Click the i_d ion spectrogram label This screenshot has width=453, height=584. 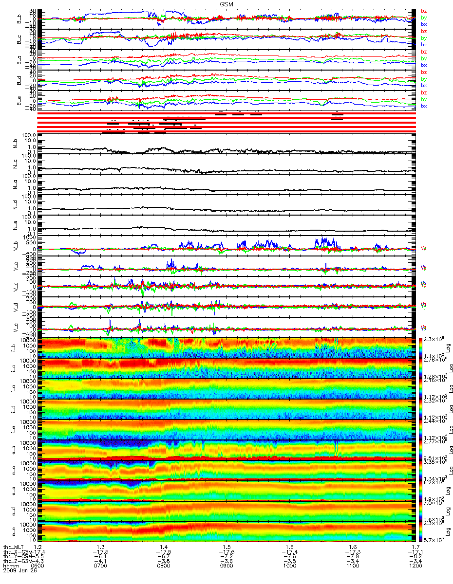click(13, 410)
